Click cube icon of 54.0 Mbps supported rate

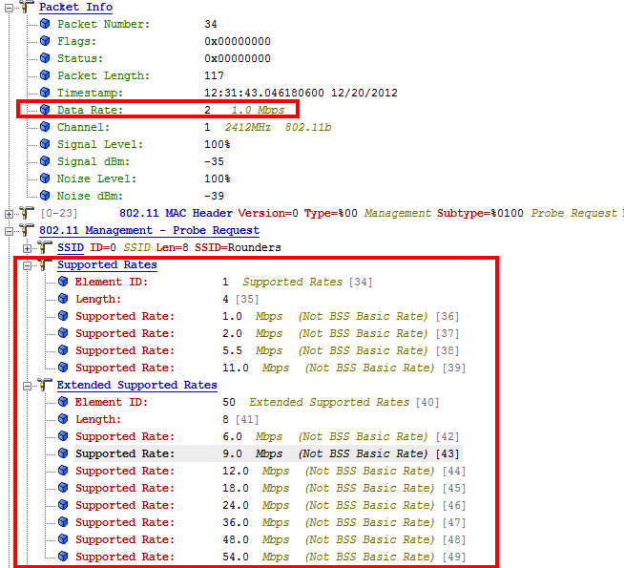[63, 556]
